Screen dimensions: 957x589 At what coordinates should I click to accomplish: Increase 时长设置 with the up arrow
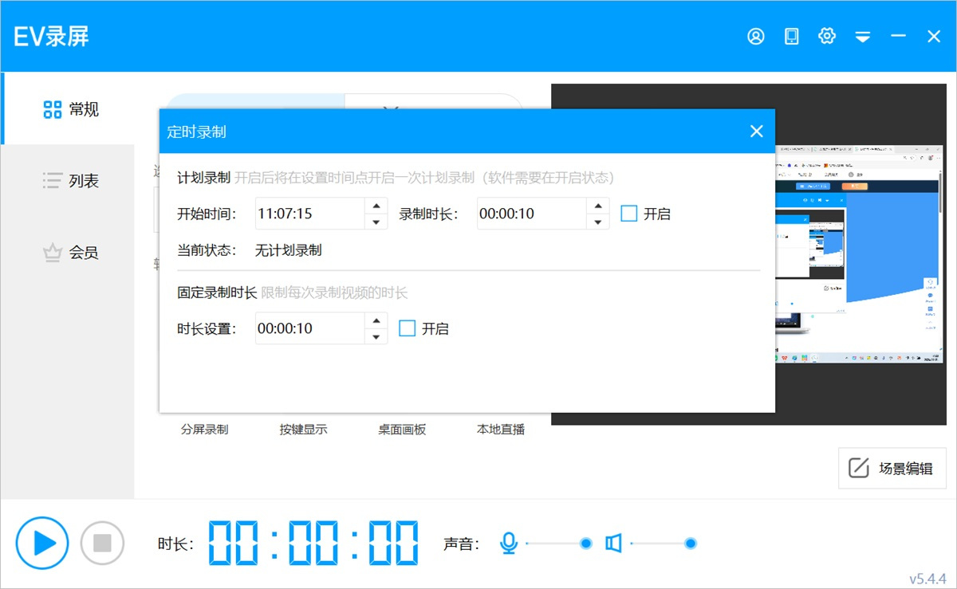(376, 320)
